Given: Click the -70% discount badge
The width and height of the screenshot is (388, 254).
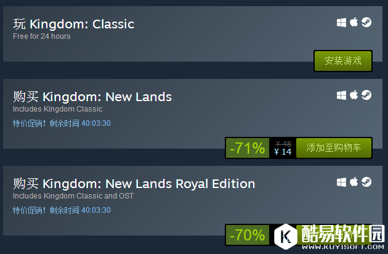Looking at the screenshot, I should pyautogui.click(x=247, y=235).
